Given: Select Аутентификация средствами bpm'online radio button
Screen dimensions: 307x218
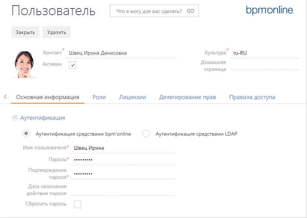Looking at the screenshot, I should click(26, 134).
